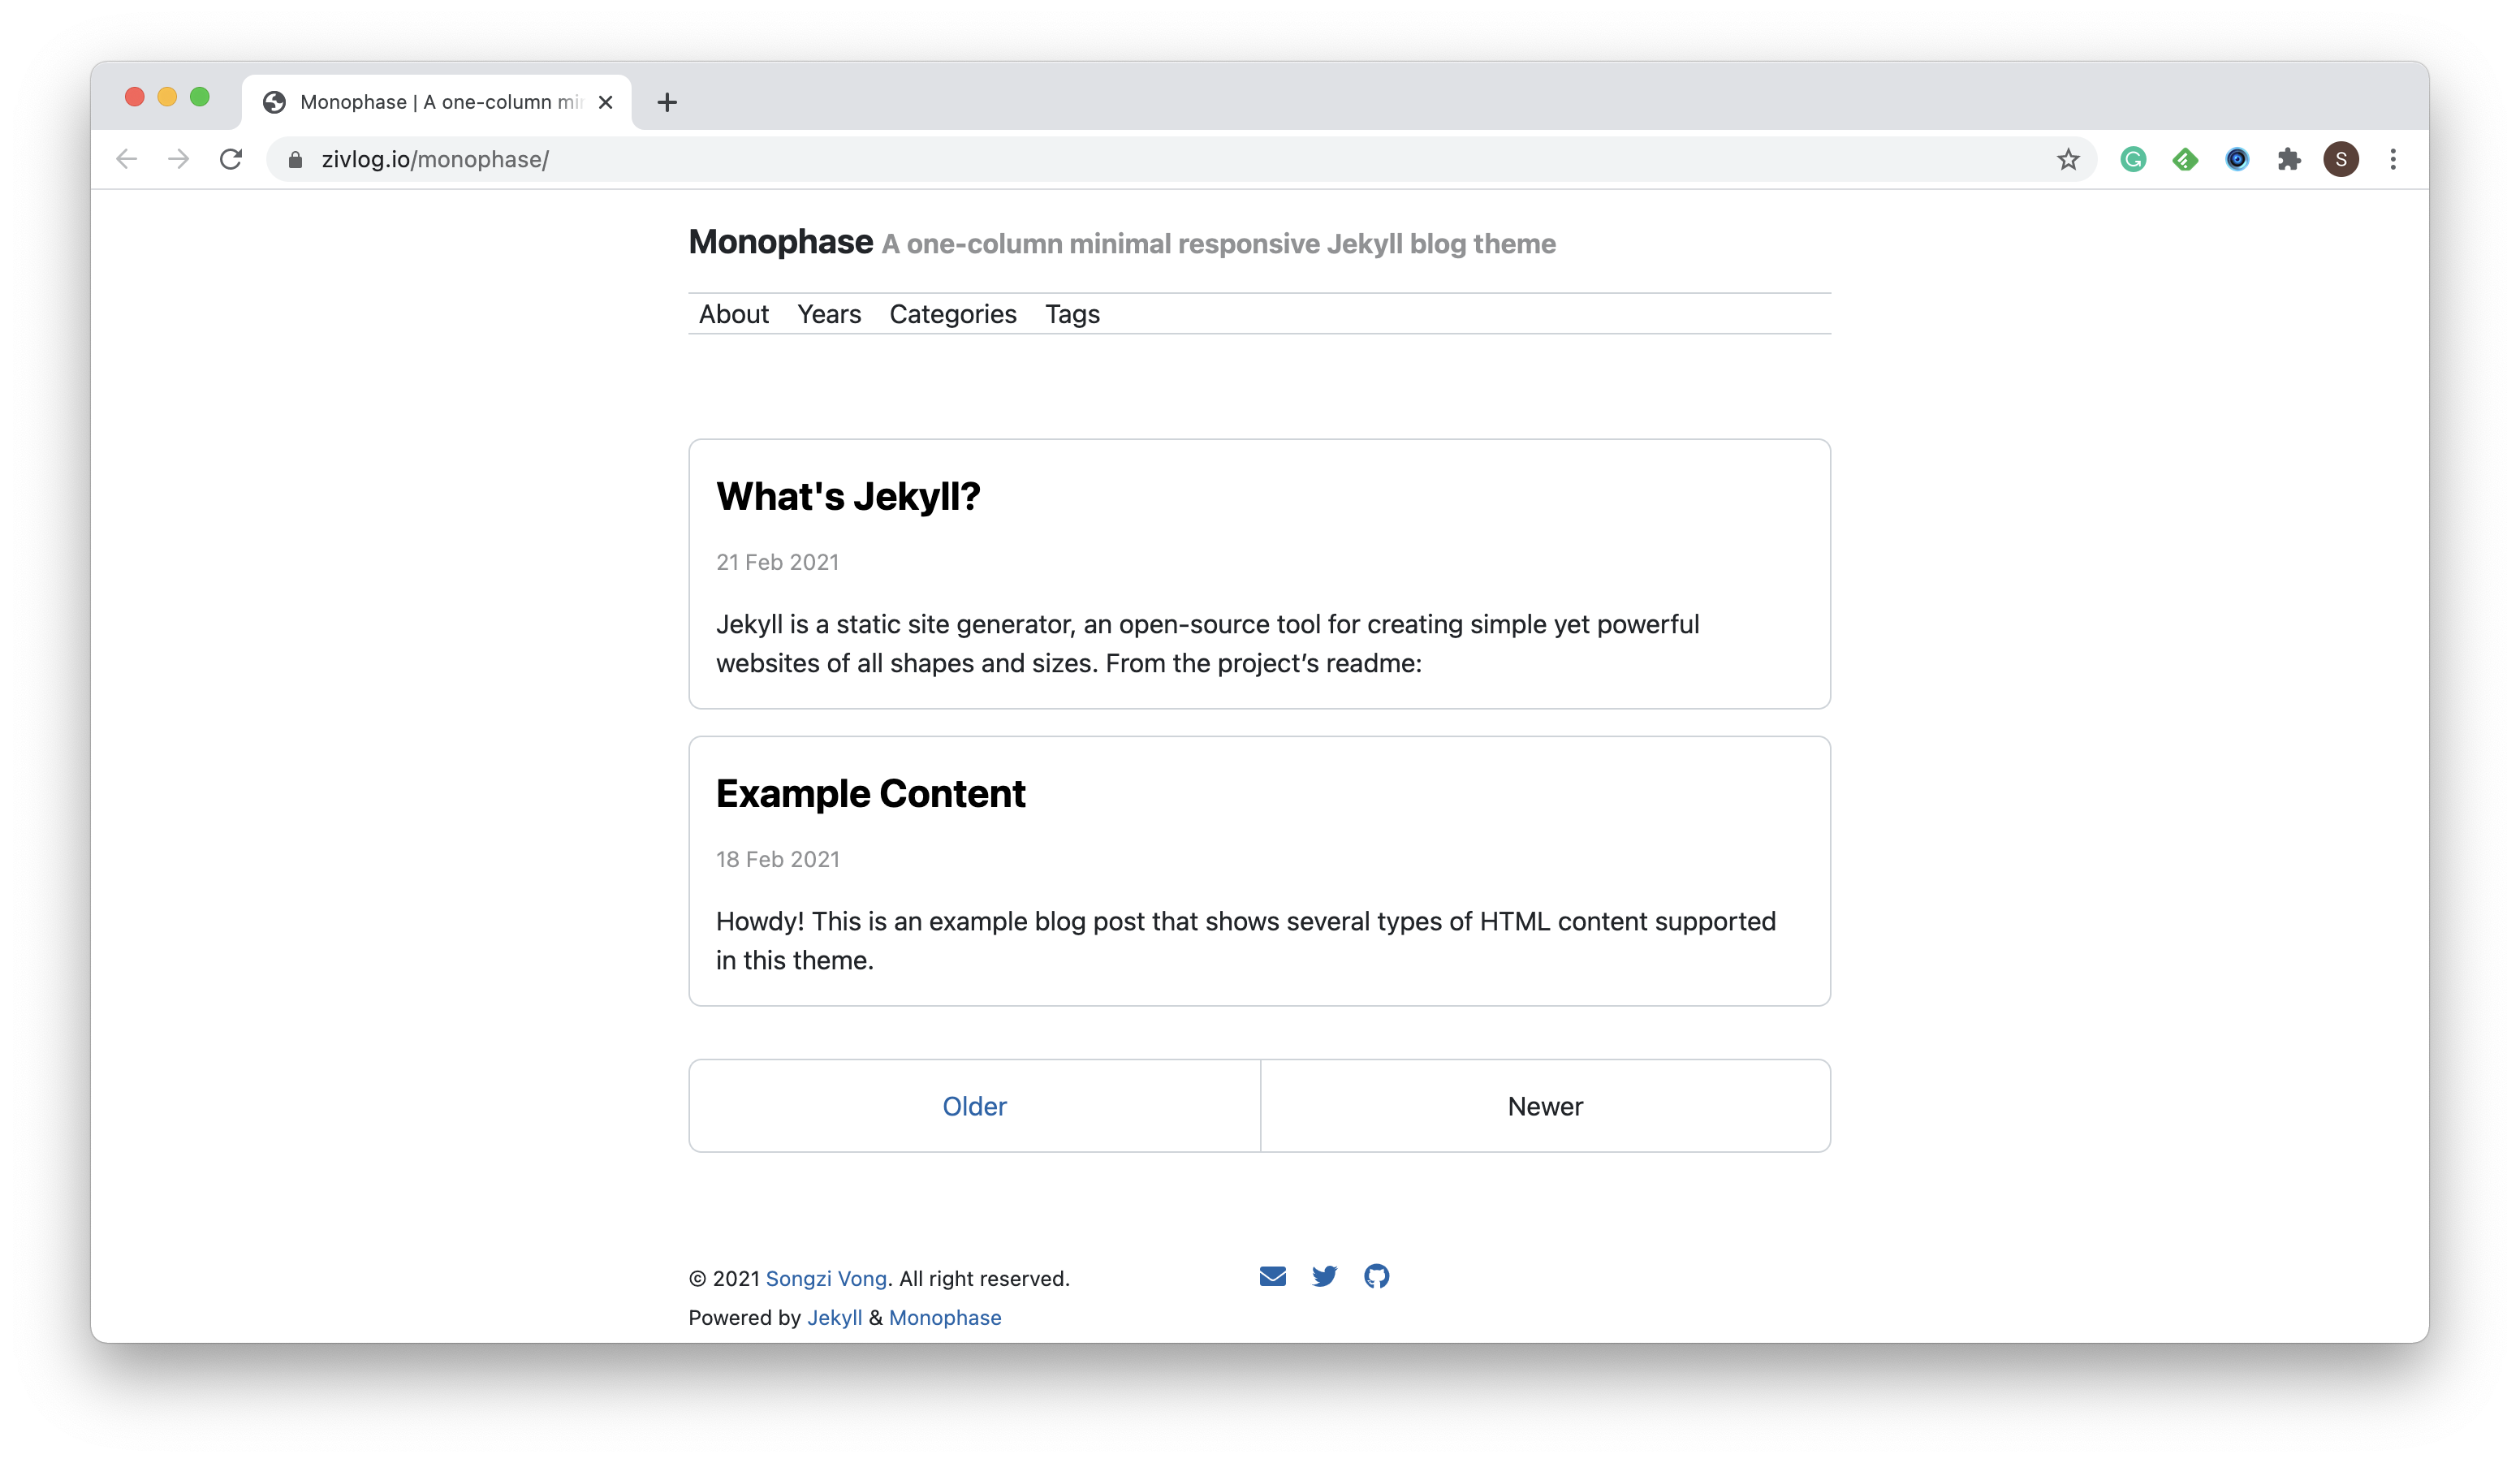The height and width of the screenshot is (1463, 2520).
Task: Click the green Feedly extension icon
Action: [2185, 159]
